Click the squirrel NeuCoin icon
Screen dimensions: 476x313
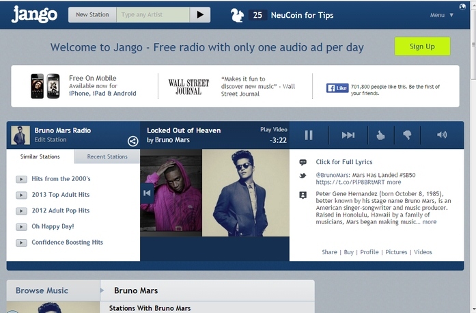point(237,15)
